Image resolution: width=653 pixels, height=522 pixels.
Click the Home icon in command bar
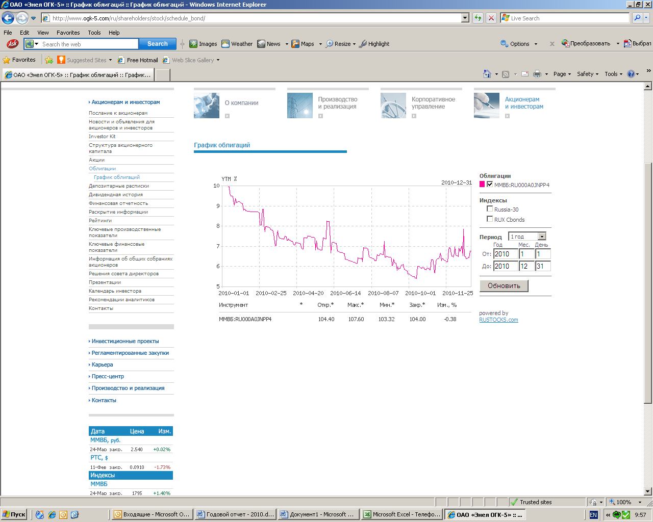487,74
